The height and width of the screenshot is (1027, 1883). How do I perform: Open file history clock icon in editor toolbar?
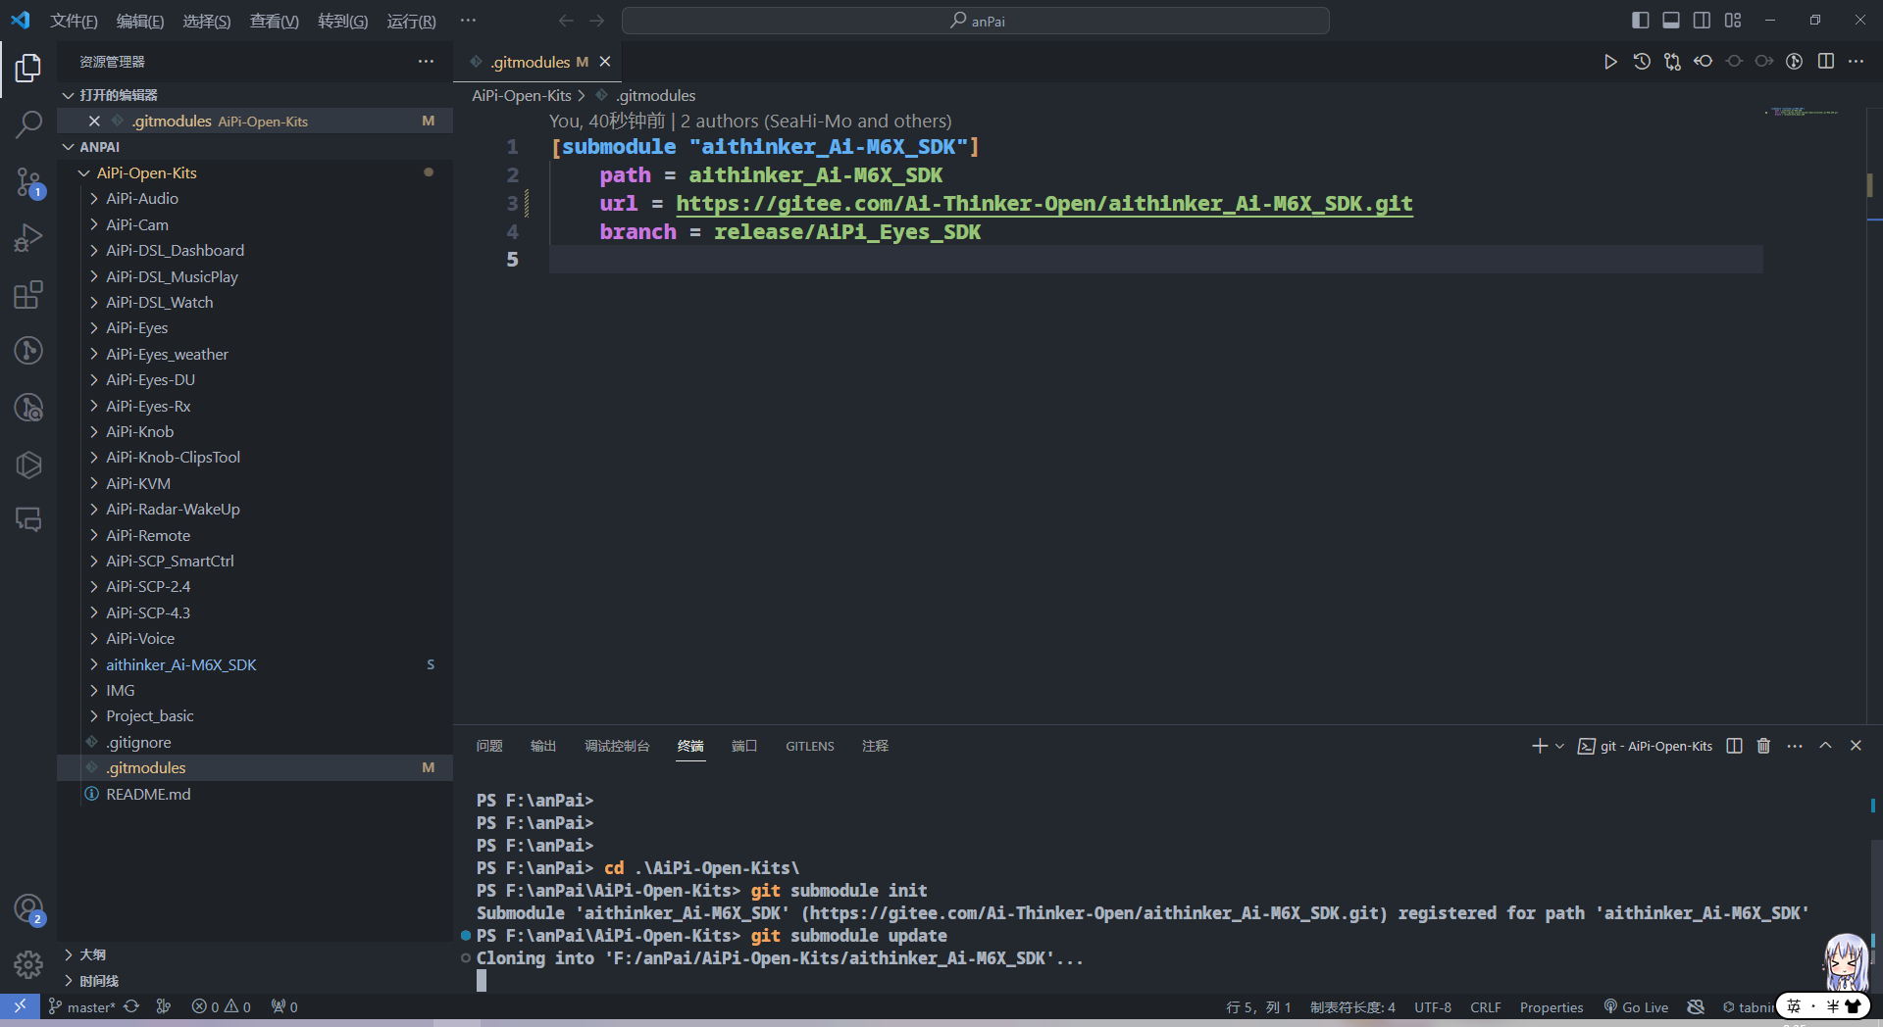click(x=1642, y=62)
